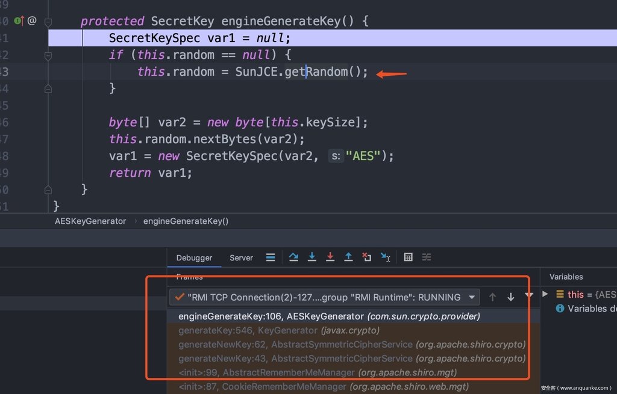Click the Trace Current Stream Chain icon
Screen dimensions: 617x394
point(427,257)
